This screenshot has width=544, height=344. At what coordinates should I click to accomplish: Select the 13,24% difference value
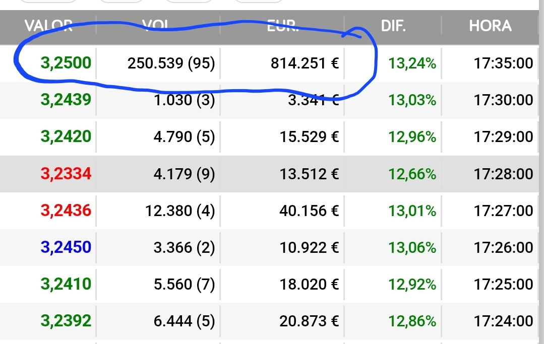click(412, 63)
